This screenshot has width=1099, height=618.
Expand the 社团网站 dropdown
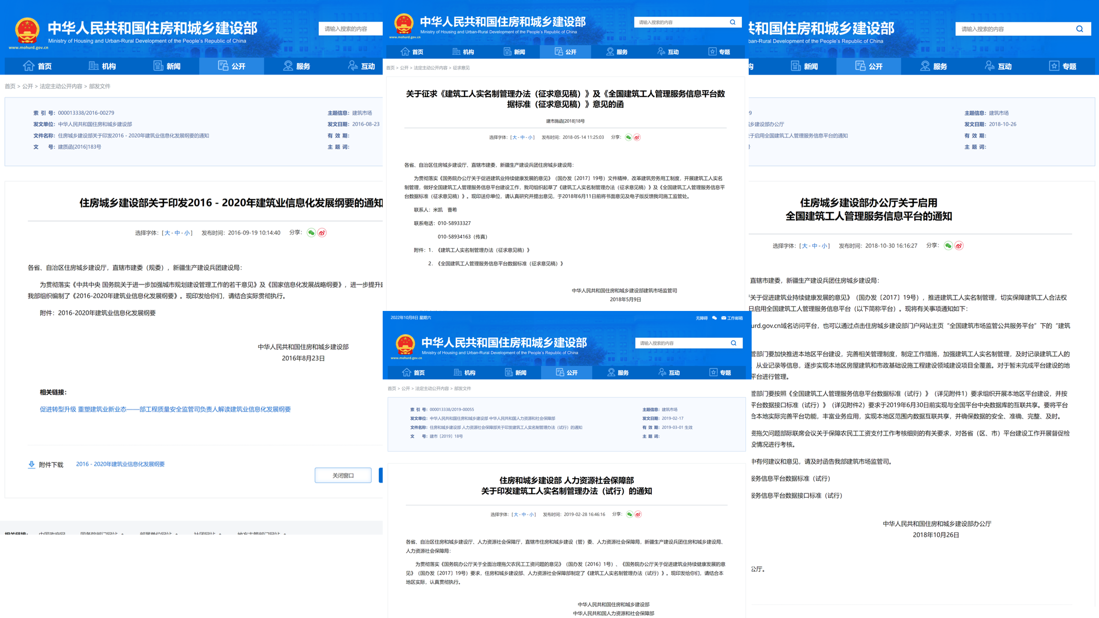click(x=205, y=533)
